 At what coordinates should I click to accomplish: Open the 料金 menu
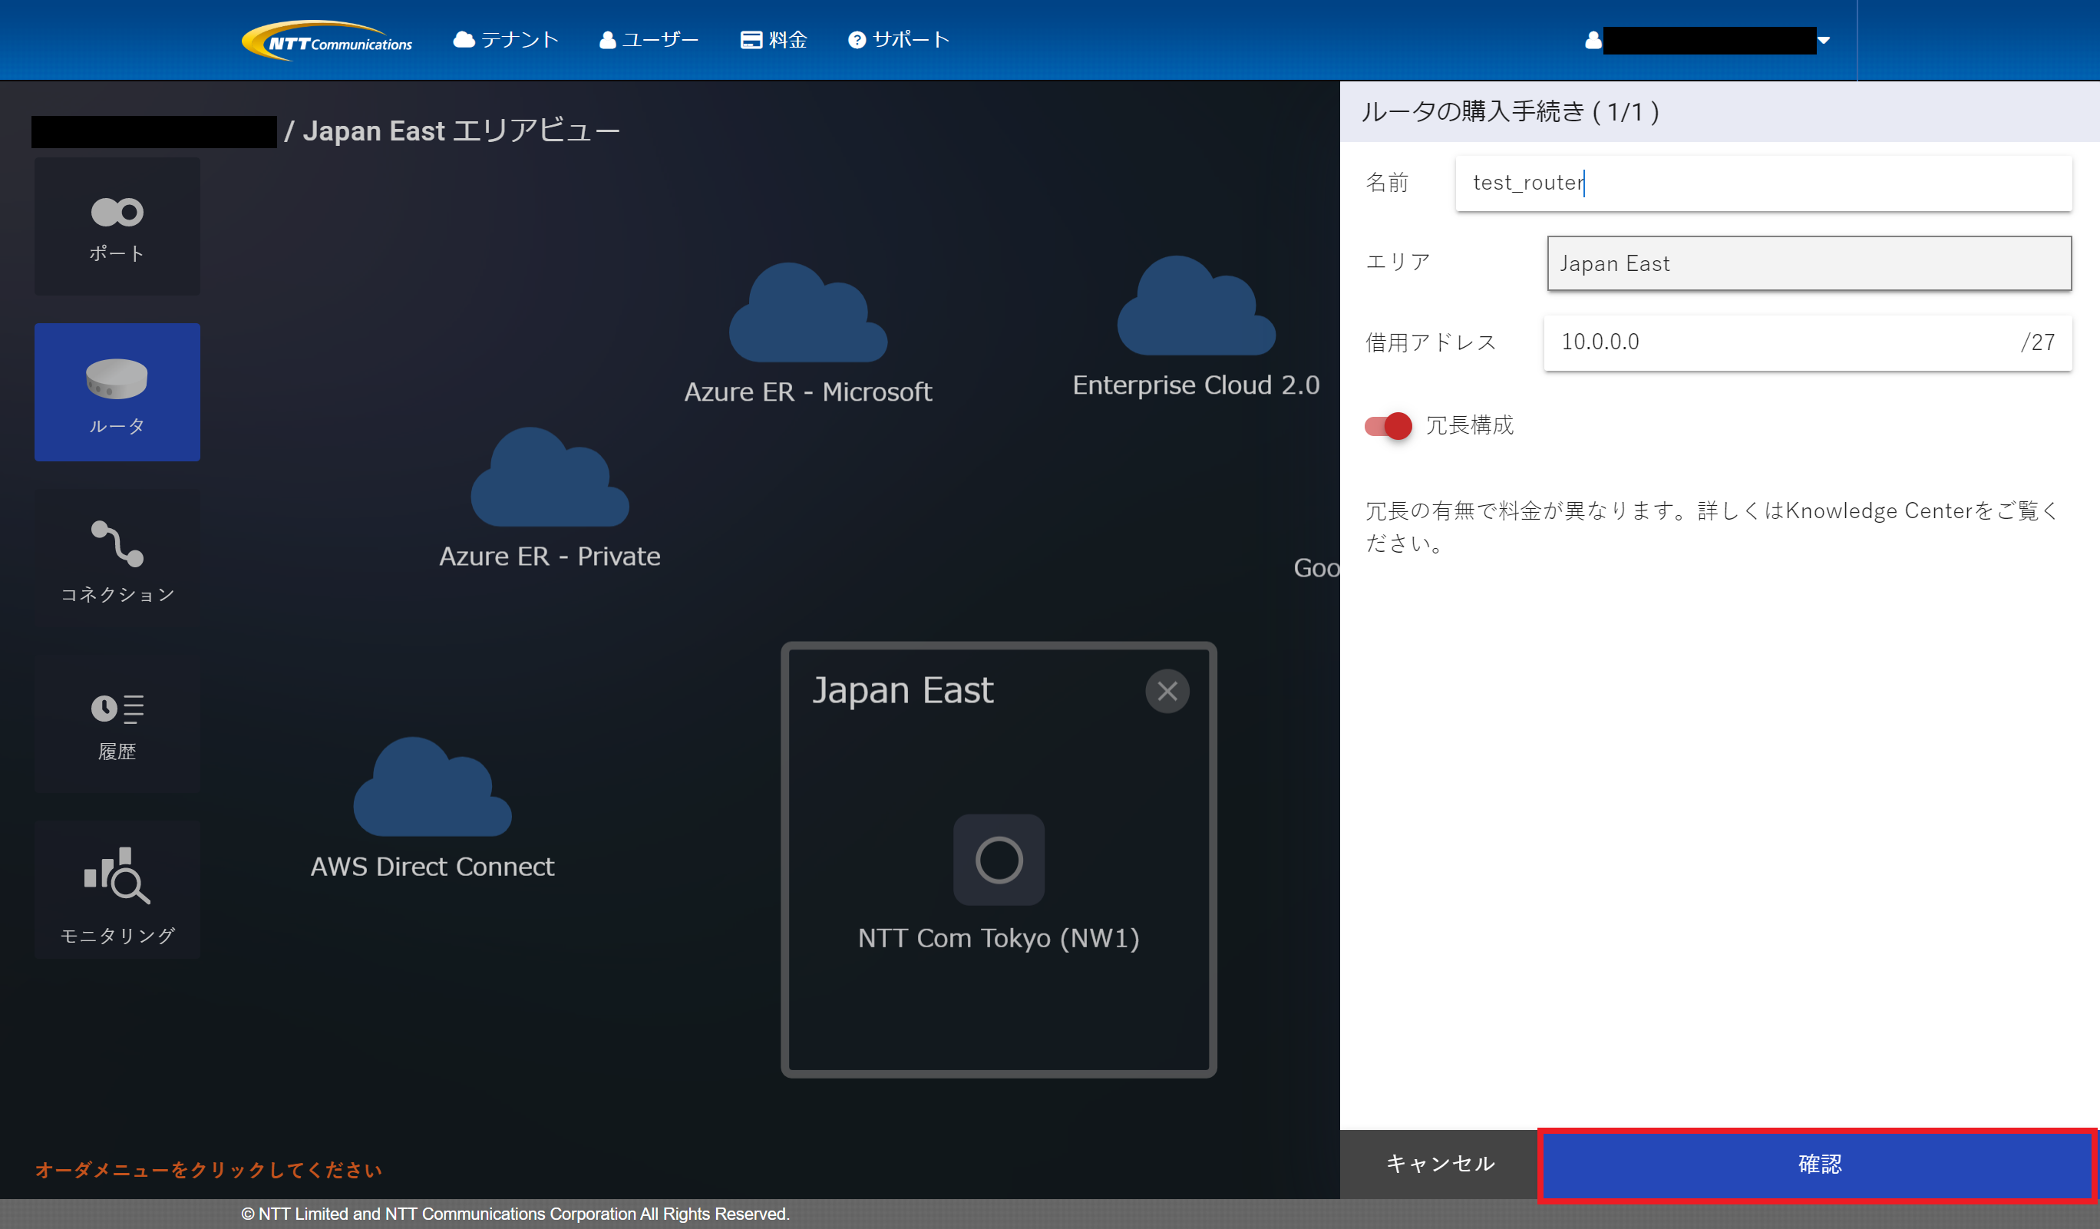pos(774,40)
